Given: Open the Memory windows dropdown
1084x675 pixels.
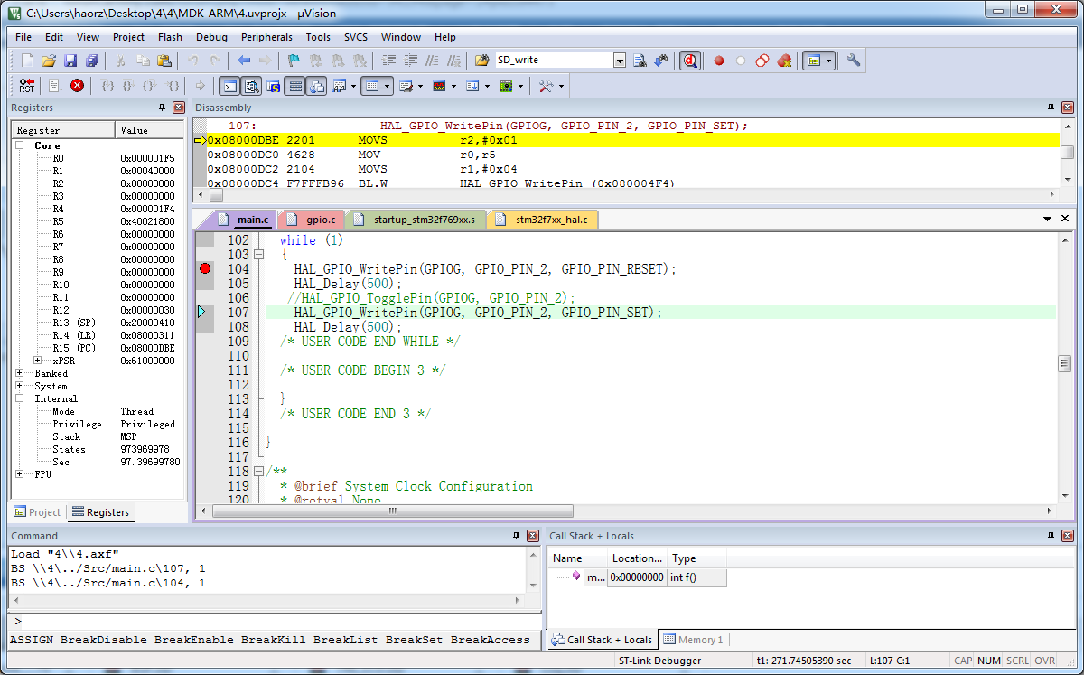Looking at the screenshot, I should click(388, 86).
